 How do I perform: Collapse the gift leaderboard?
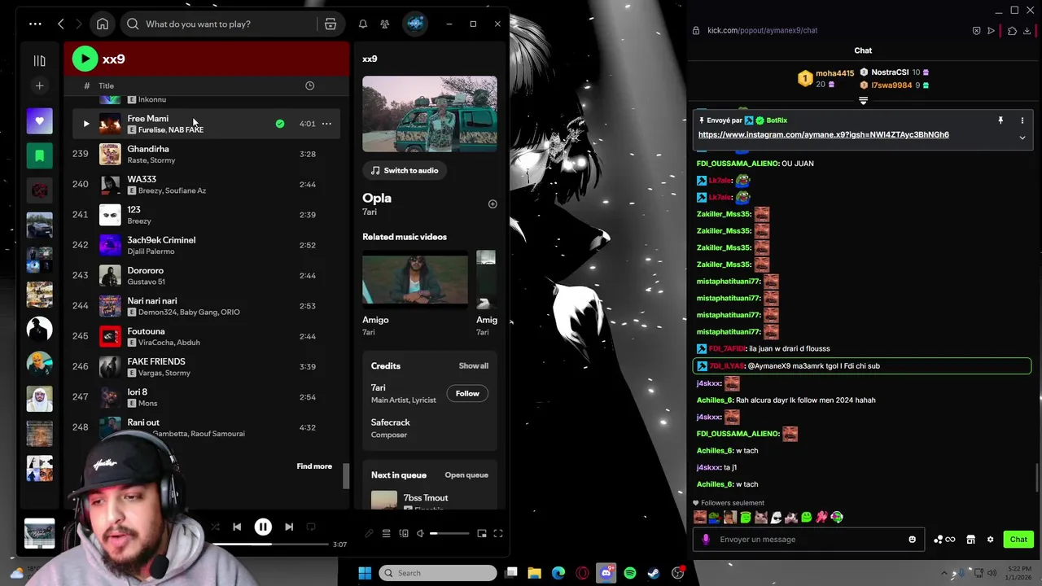(863, 101)
